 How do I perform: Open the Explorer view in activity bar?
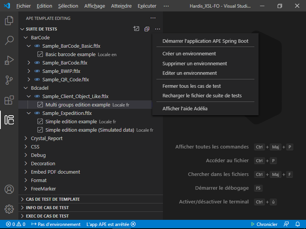pyautogui.click(x=9, y=21)
